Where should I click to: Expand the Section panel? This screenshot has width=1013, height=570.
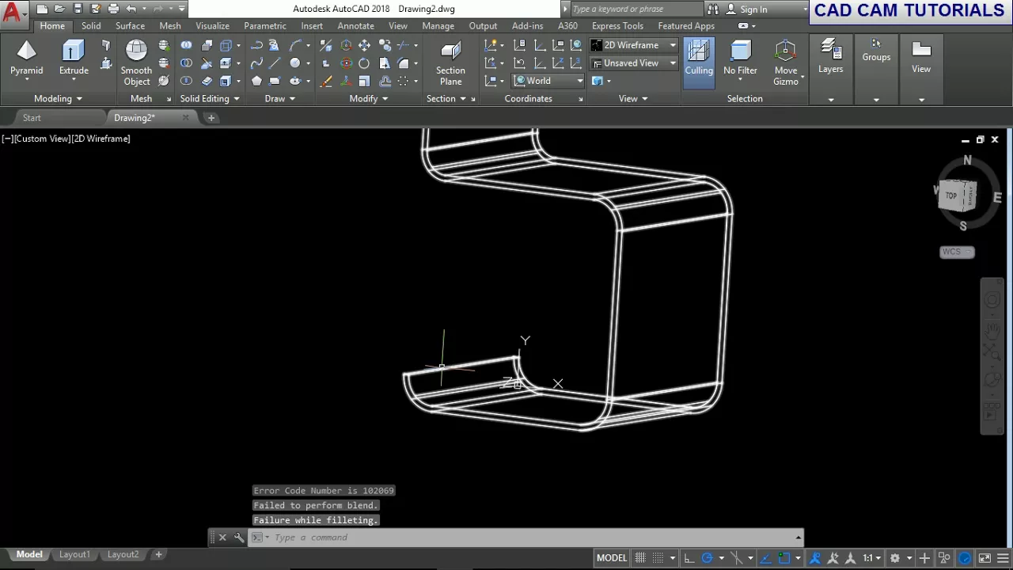click(x=446, y=99)
